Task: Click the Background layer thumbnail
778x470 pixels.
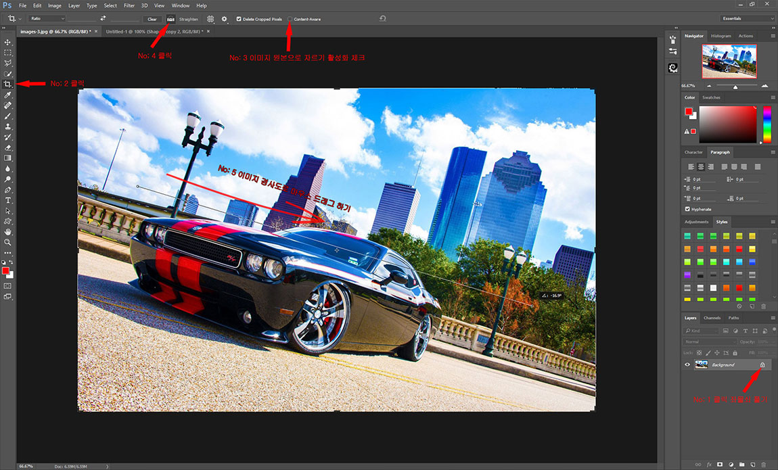Action: (701, 365)
